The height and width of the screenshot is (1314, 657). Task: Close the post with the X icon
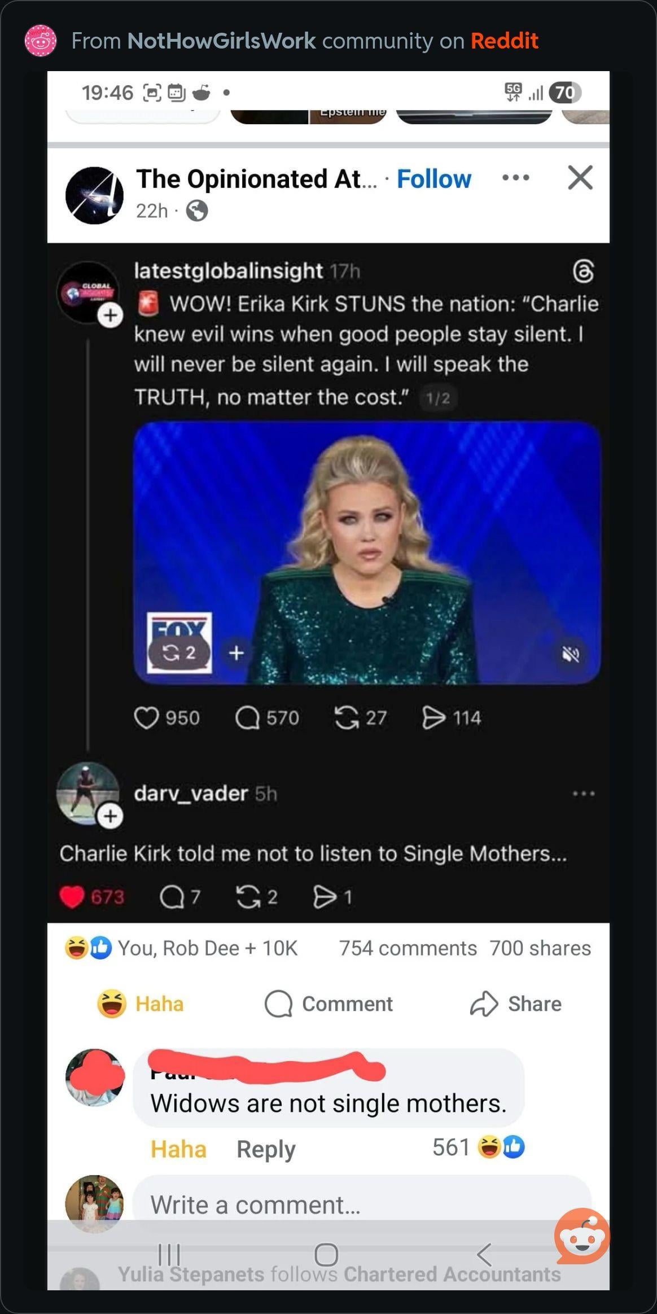click(580, 178)
